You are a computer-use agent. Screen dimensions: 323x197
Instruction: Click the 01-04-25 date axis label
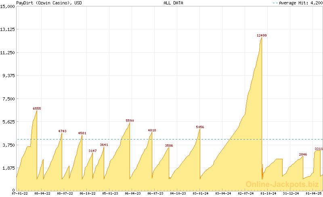tap(313, 193)
